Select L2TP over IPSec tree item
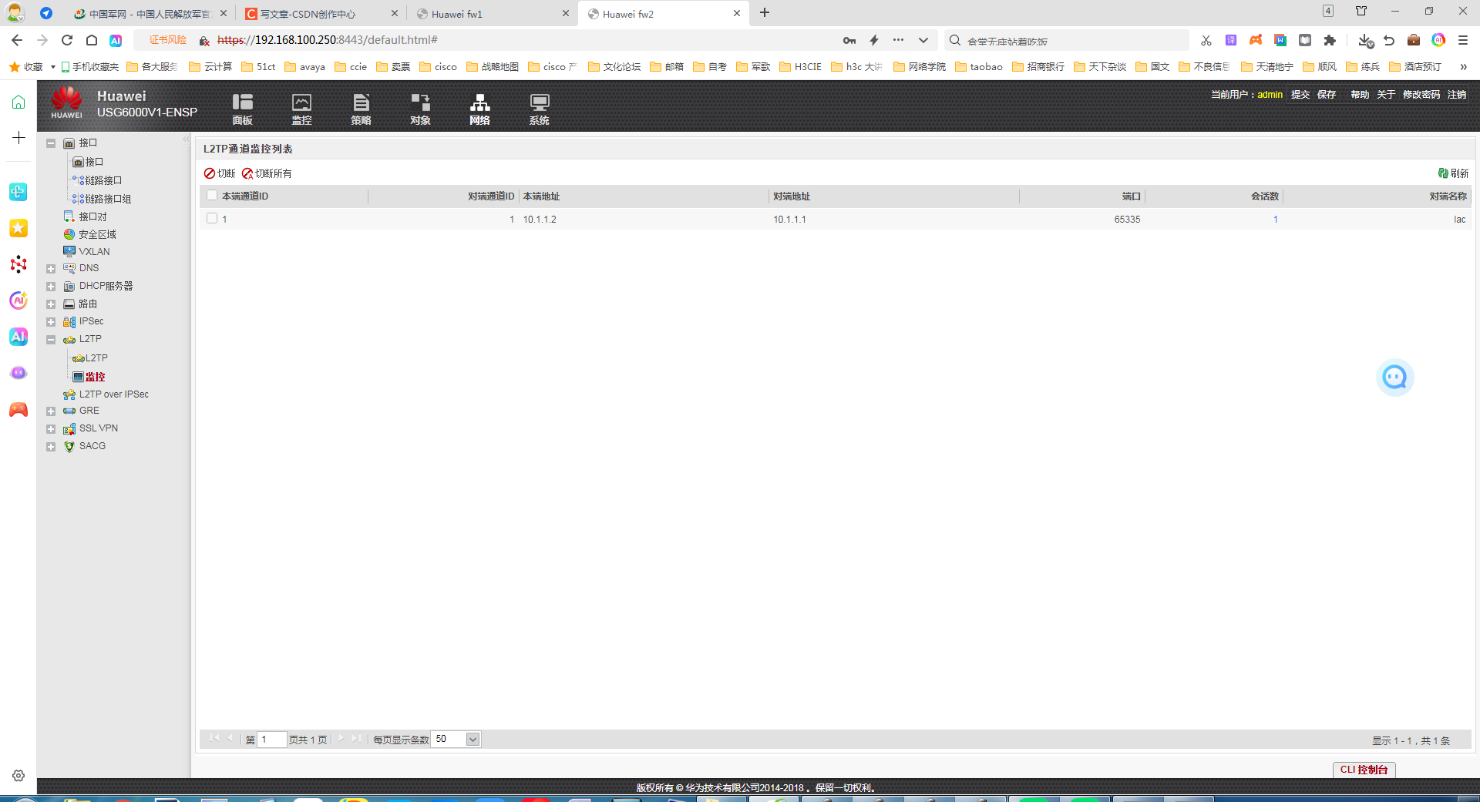The width and height of the screenshot is (1480, 802). point(114,394)
